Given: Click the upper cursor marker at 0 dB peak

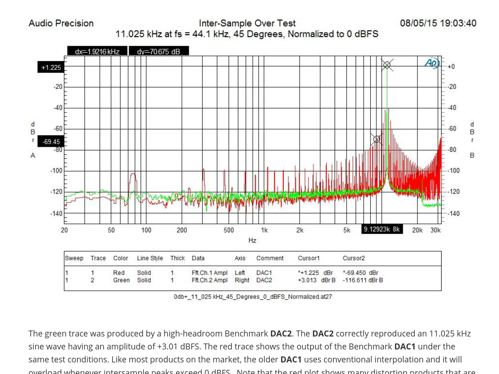Looking at the screenshot, I should click(387, 65).
